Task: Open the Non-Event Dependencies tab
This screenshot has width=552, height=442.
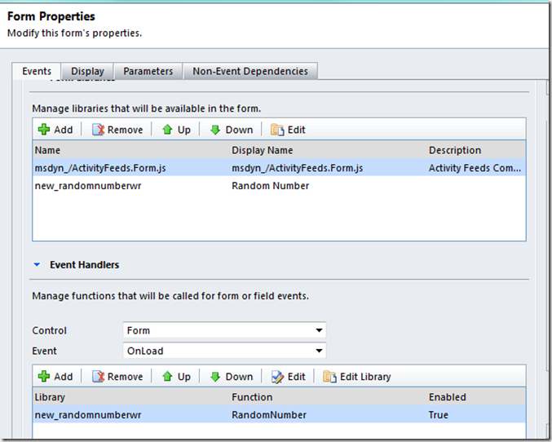Action: coord(250,71)
